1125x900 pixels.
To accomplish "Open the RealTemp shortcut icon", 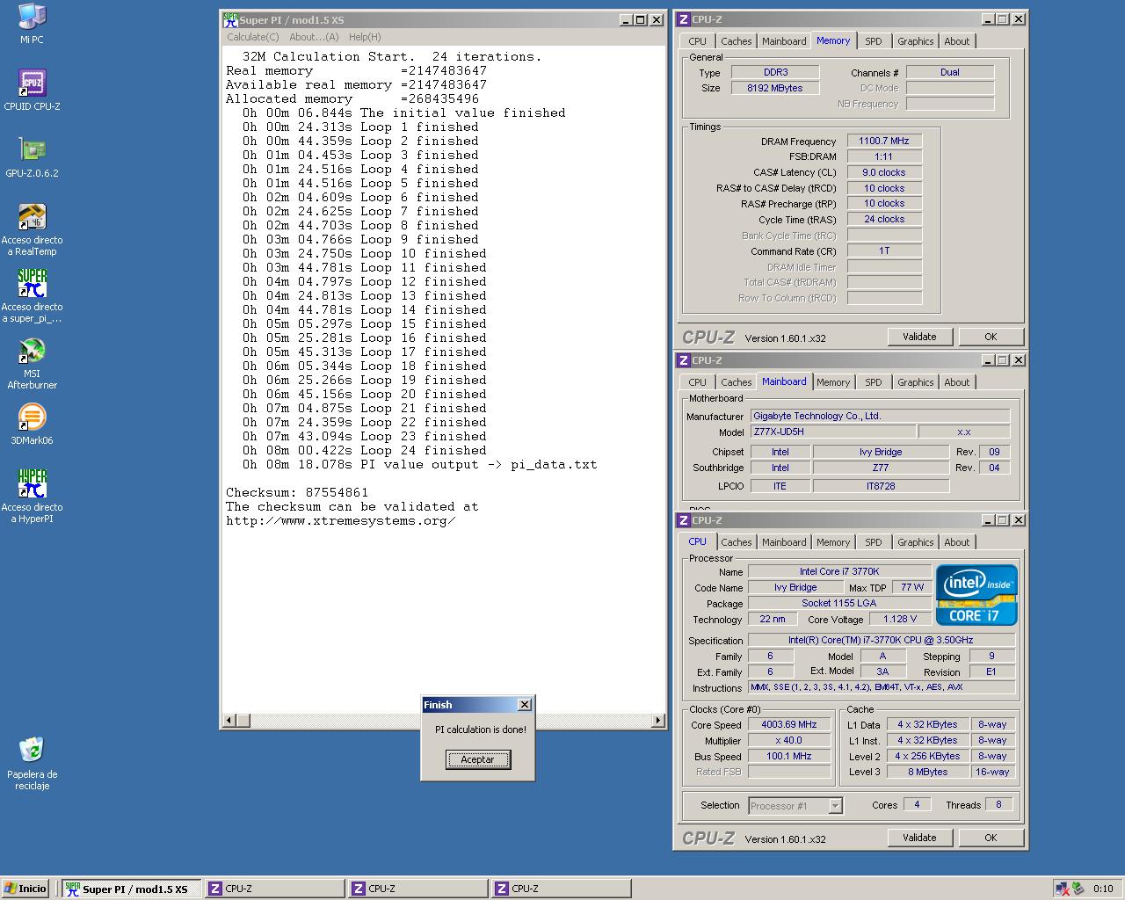I will [32, 217].
